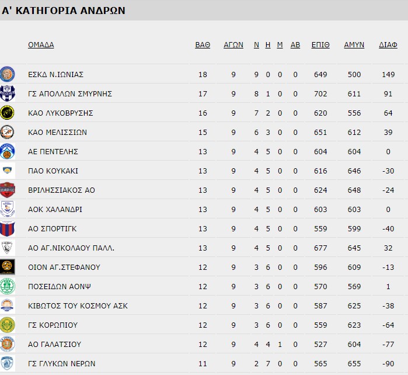Open ΠΑΟ ΚΟΥΚΑΚΙ team name
Viewport: 408px width, 375px height.
[53, 171]
